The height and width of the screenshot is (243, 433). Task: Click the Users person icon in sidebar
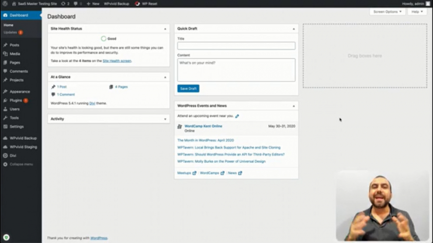pyautogui.click(x=5, y=109)
